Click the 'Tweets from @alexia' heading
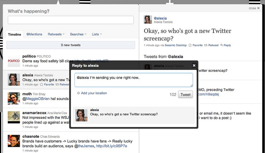Screen dimensions: 265x153 (163, 57)
